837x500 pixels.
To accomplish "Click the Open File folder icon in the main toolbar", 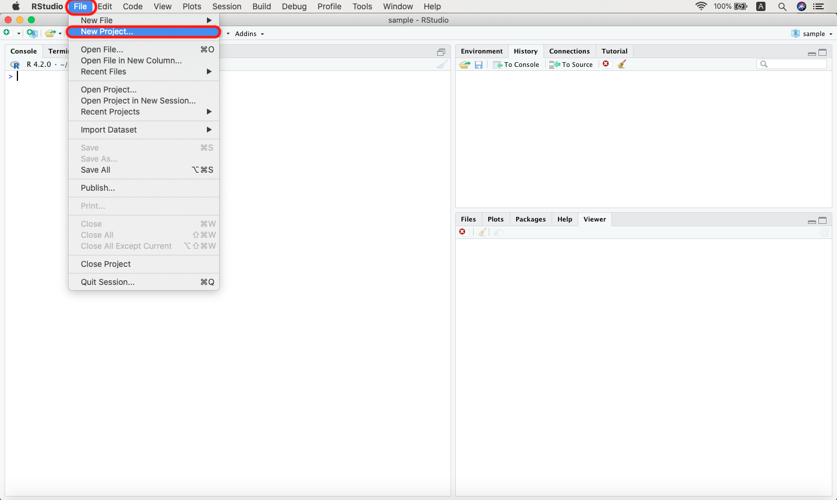I will pyautogui.click(x=51, y=33).
